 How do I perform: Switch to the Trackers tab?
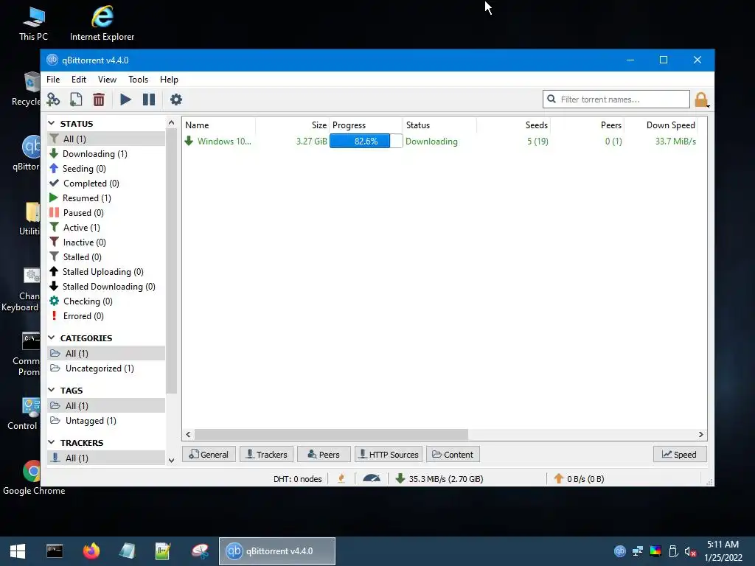point(266,454)
